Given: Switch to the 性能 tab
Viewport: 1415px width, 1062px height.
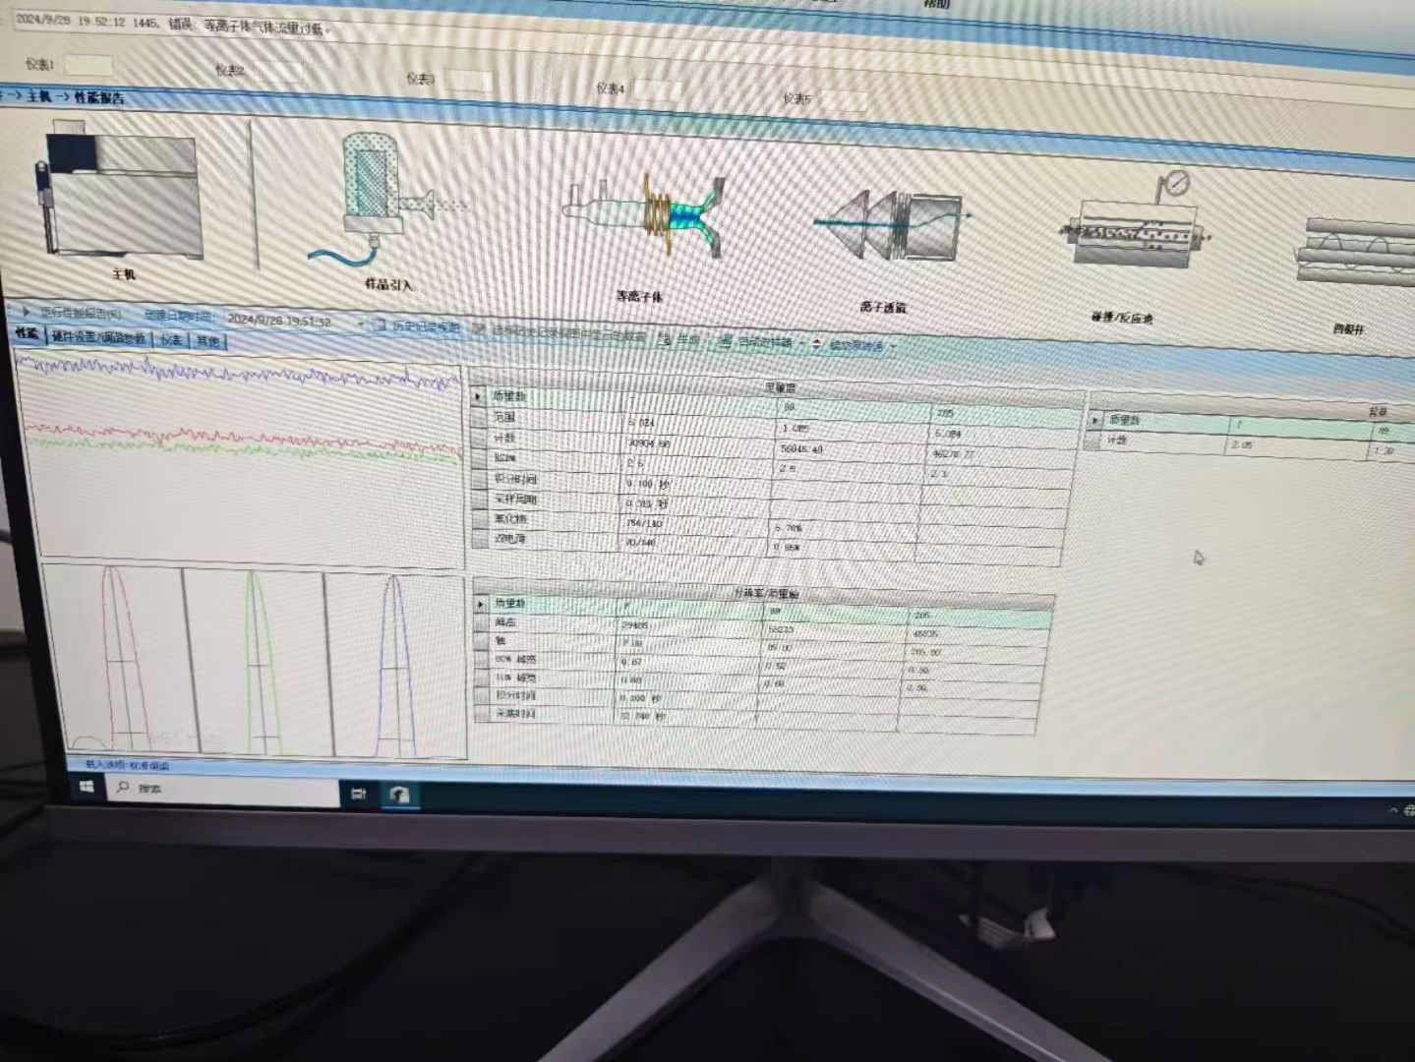Looking at the screenshot, I should (27, 335).
